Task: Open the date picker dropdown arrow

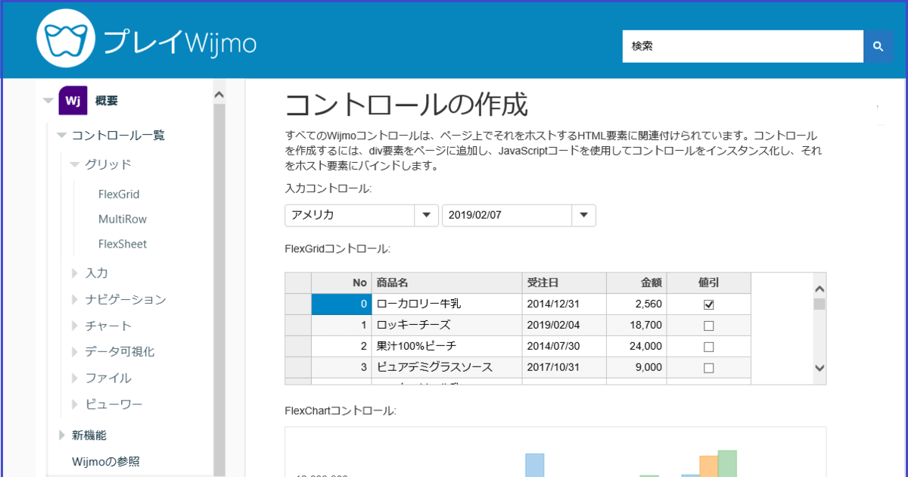Action: (583, 215)
